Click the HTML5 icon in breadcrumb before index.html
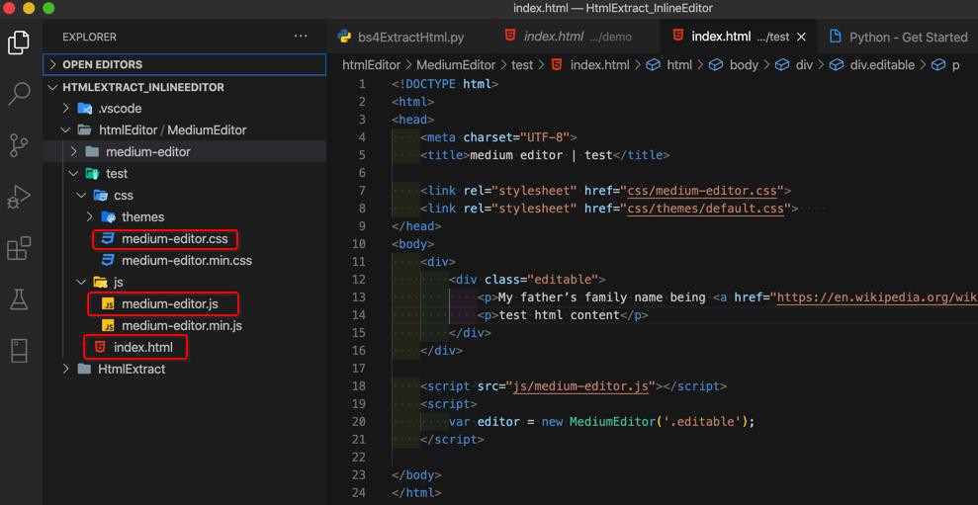This screenshot has width=978, height=505. [557, 65]
